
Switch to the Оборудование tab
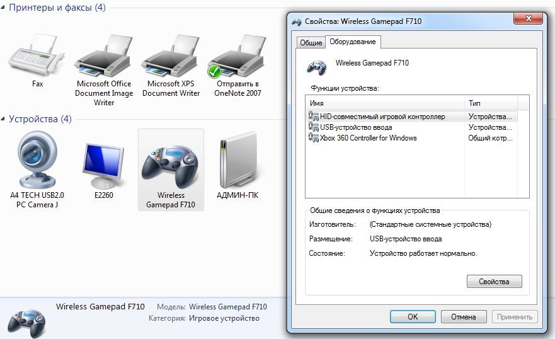[353, 42]
